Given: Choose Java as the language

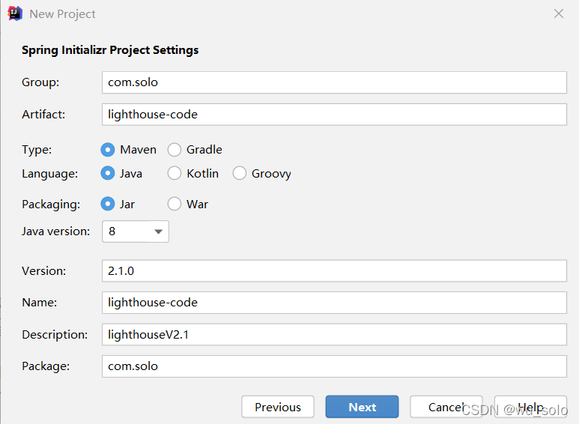Looking at the screenshot, I should click(108, 174).
